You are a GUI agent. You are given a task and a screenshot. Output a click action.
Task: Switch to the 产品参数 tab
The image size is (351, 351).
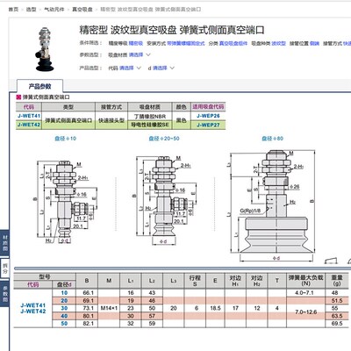[39, 86]
